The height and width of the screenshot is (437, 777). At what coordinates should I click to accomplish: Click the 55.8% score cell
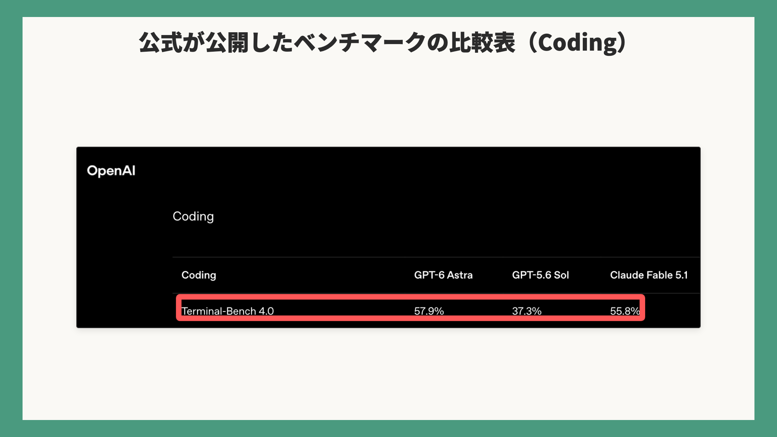pos(625,311)
